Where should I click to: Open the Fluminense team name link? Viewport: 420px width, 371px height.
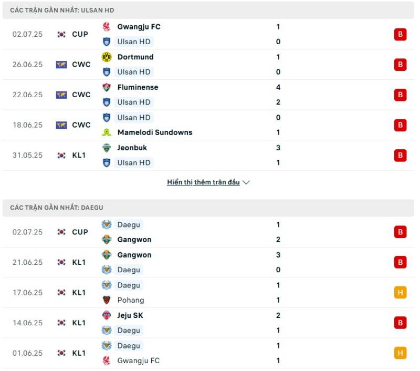coord(139,88)
